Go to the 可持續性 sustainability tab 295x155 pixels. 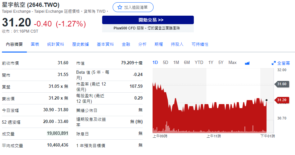tap(200, 44)
